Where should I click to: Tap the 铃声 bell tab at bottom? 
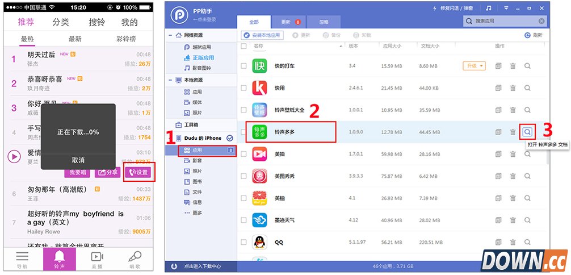60,259
